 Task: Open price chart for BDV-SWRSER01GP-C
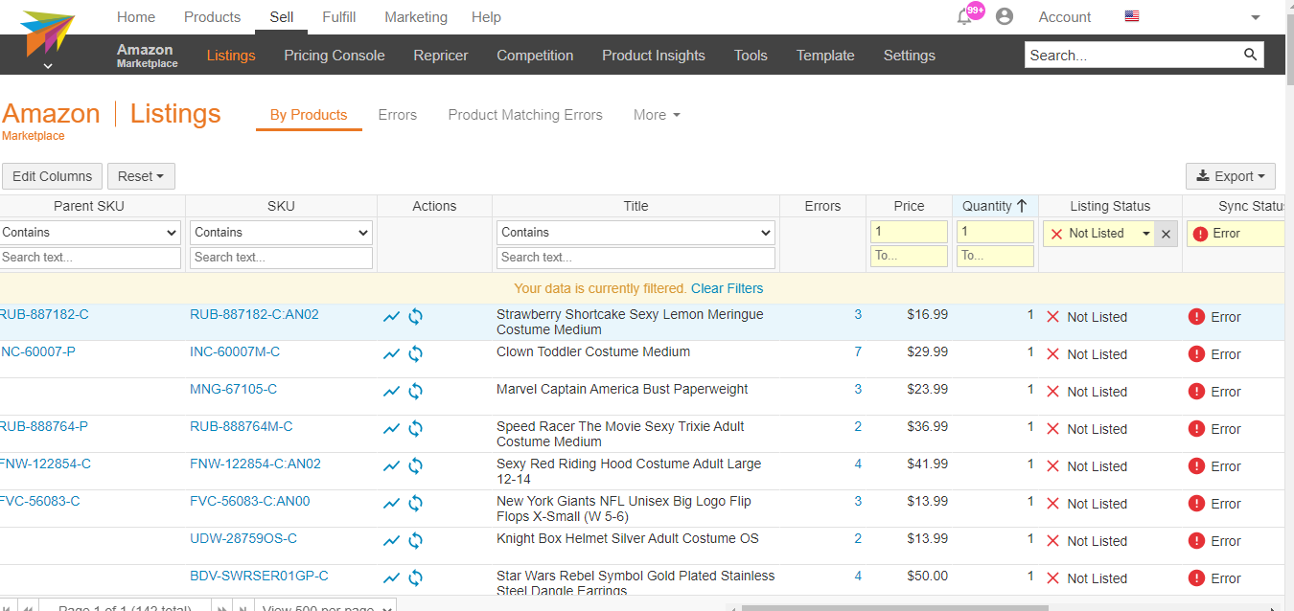pyautogui.click(x=391, y=578)
